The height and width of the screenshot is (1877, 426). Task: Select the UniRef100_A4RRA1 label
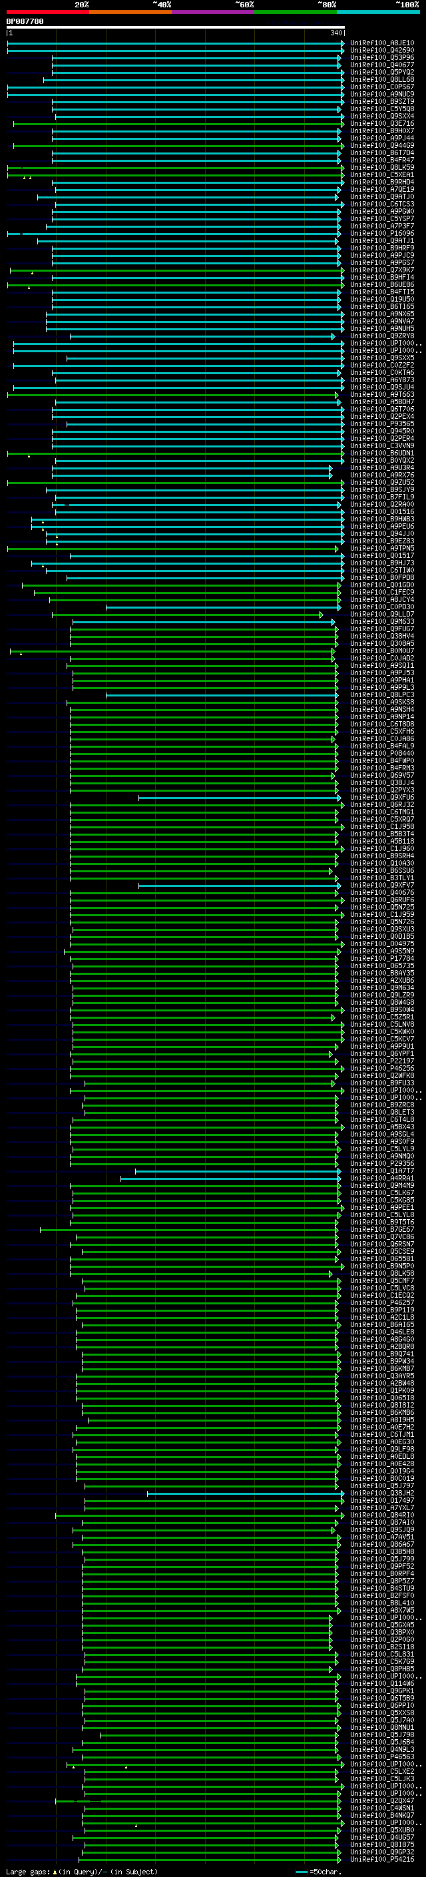pos(381,1179)
